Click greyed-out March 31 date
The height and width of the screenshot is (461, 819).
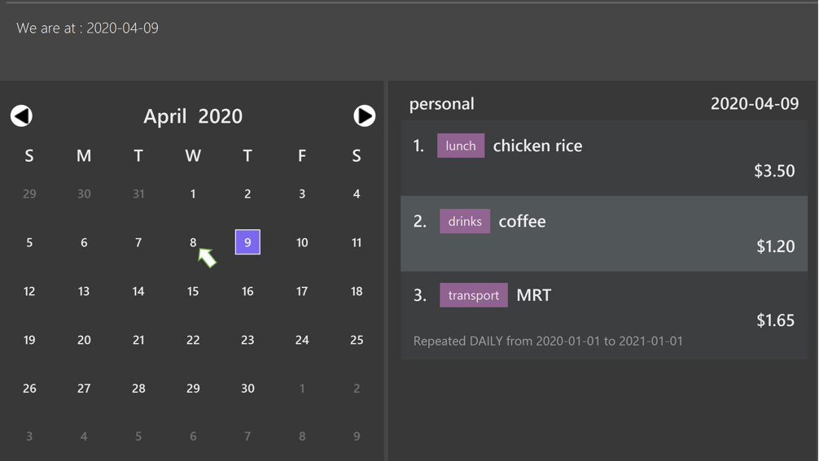pyautogui.click(x=138, y=194)
